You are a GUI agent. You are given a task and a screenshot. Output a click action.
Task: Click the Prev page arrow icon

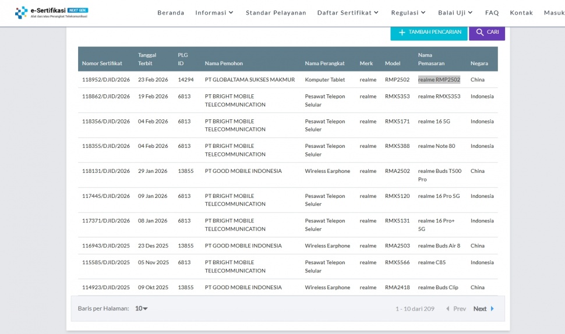[448, 309]
